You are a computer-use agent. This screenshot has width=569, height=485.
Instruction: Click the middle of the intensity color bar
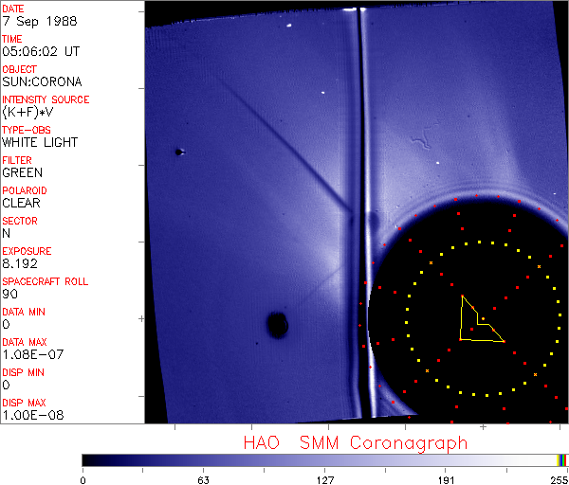(x=324, y=459)
